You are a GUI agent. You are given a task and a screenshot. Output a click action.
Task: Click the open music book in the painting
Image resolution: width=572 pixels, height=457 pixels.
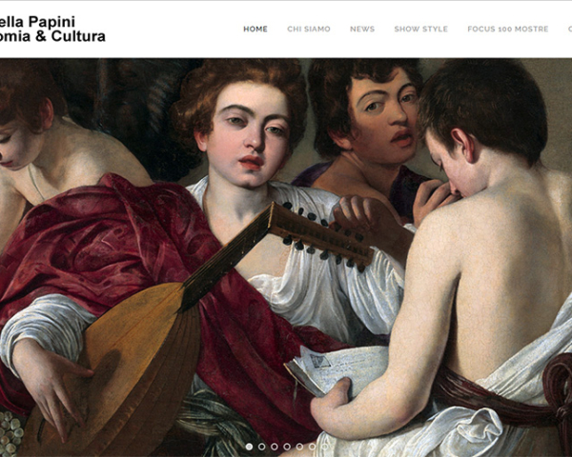click(337, 370)
